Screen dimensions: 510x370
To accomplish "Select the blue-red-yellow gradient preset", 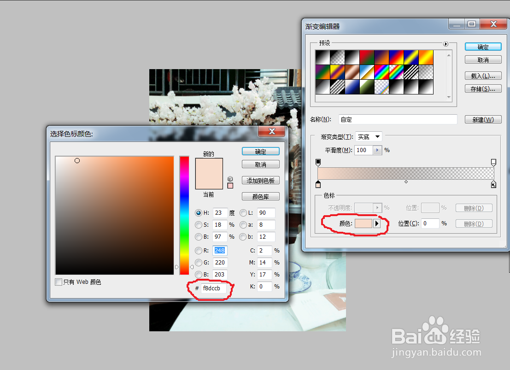I will pyautogui.click(x=396, y=57).
